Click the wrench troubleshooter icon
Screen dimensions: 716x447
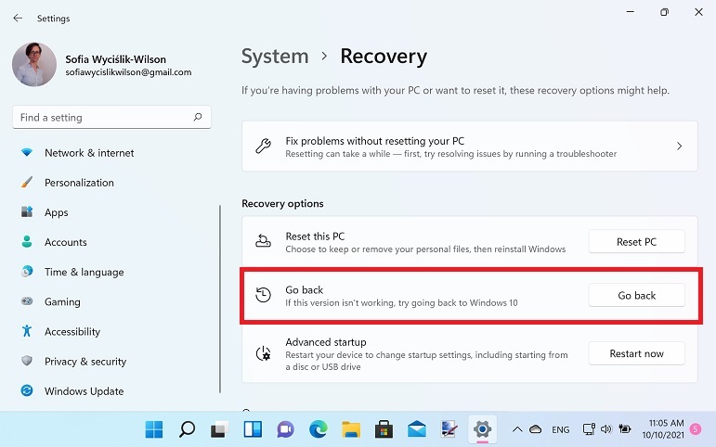[263, 146]
